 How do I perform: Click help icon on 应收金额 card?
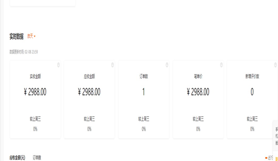[x=112, y=65]
